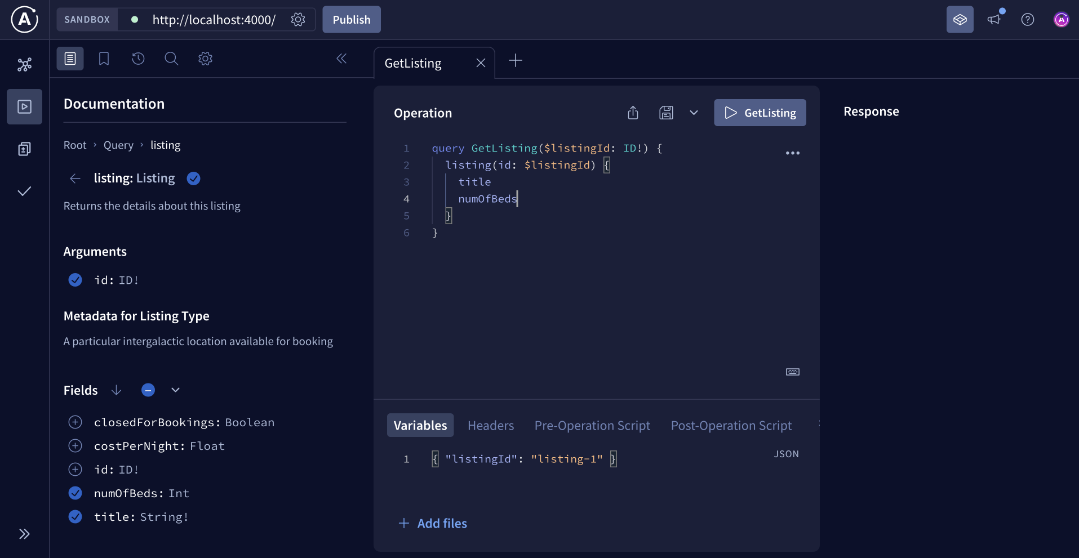Click the localhost endpoint URL field

click(213, 19)
